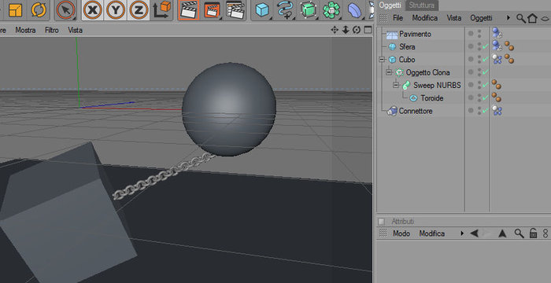Image resolution: width=551 pixels, height=283 pixels.
Task: Click the sphere in the viewport
Action: pos(229,108)
